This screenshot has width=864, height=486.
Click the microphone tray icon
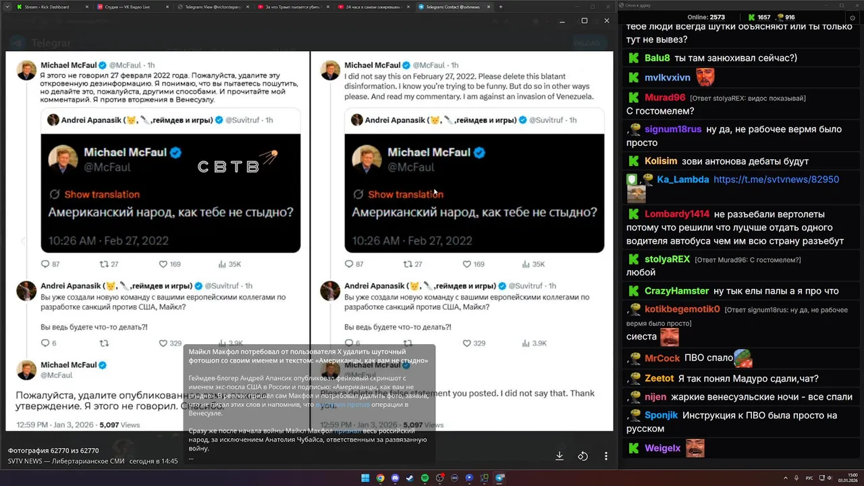click(797, 478)
